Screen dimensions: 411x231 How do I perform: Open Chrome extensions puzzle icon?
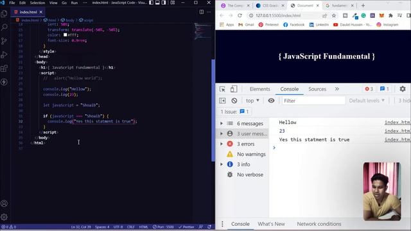(x=390, y=15)
